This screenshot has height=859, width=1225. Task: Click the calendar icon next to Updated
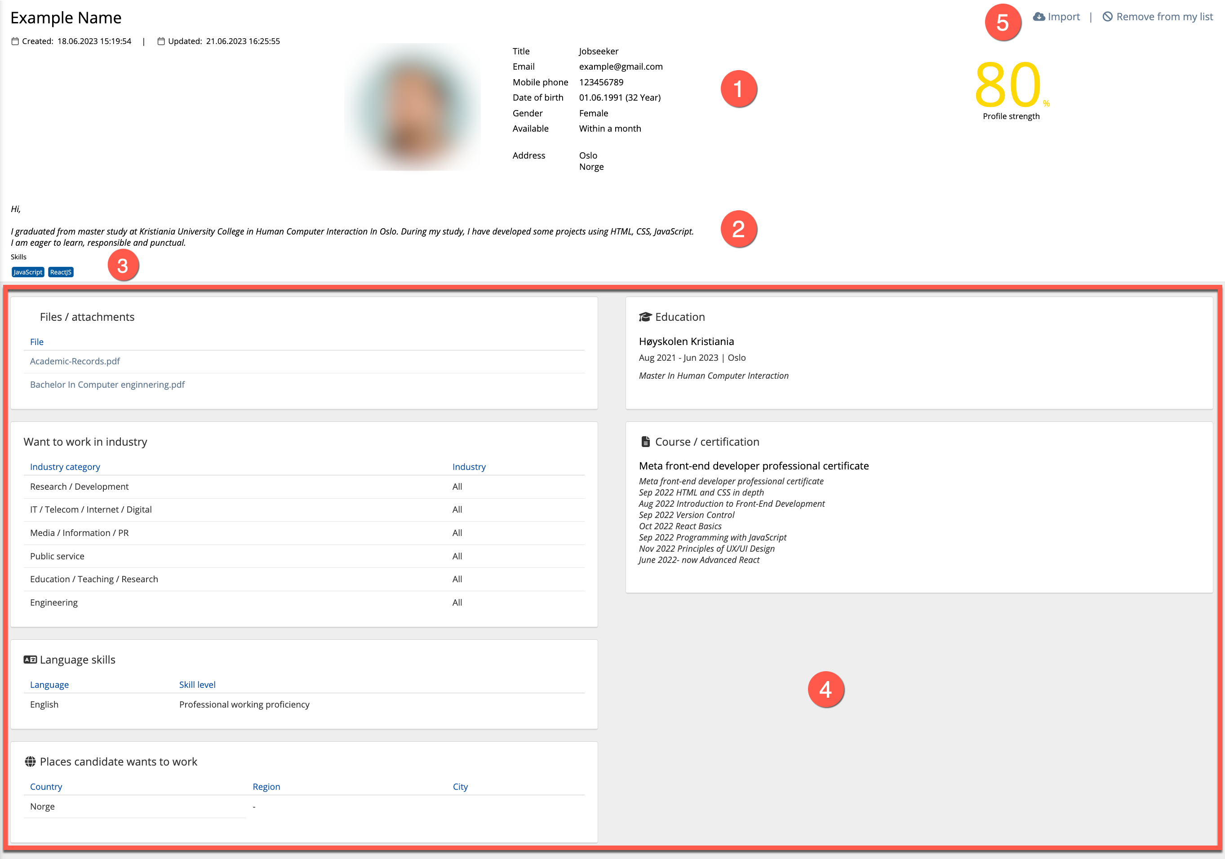(x=161, y=41)
